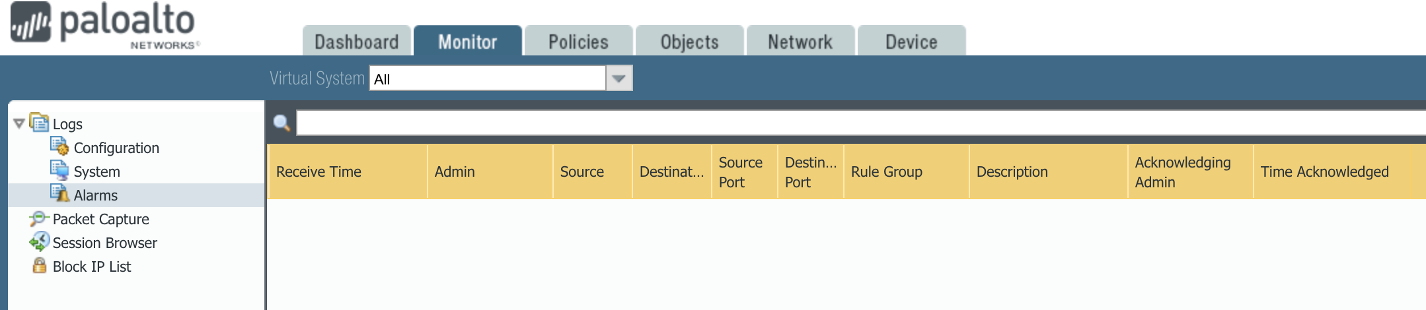The width and height of the screenshot is (1426, 310).
Task: Switch to the Dashboard tab
Action: click(357, 42)
